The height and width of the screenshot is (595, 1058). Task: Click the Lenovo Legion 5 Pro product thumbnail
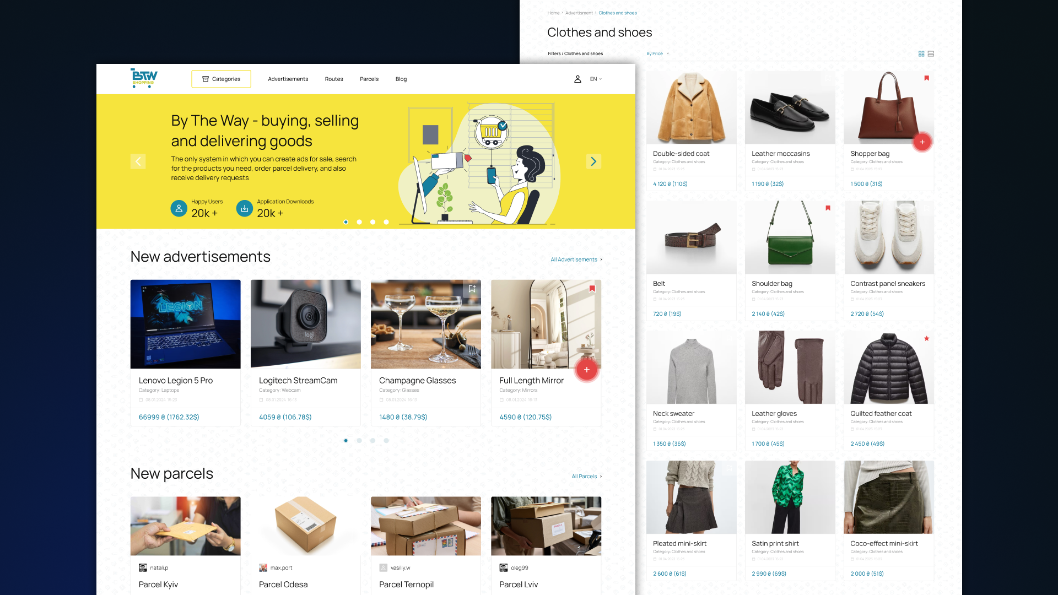click(x=185, y=323)
